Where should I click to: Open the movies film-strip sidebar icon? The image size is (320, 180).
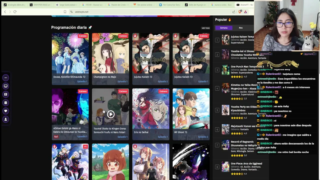5,94
